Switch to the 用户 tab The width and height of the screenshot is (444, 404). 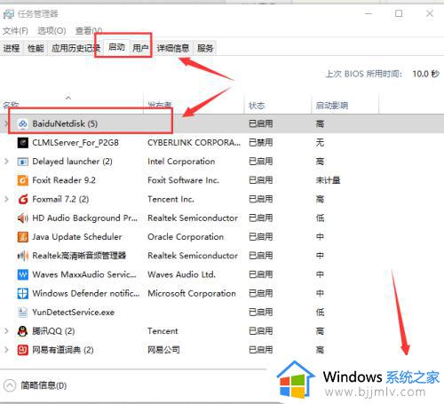tap(140, 48)
